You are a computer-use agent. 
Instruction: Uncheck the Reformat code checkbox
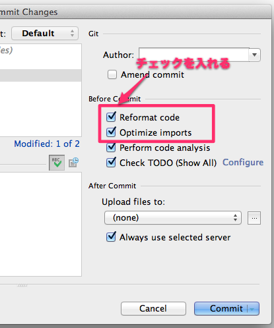click(111, 117)
